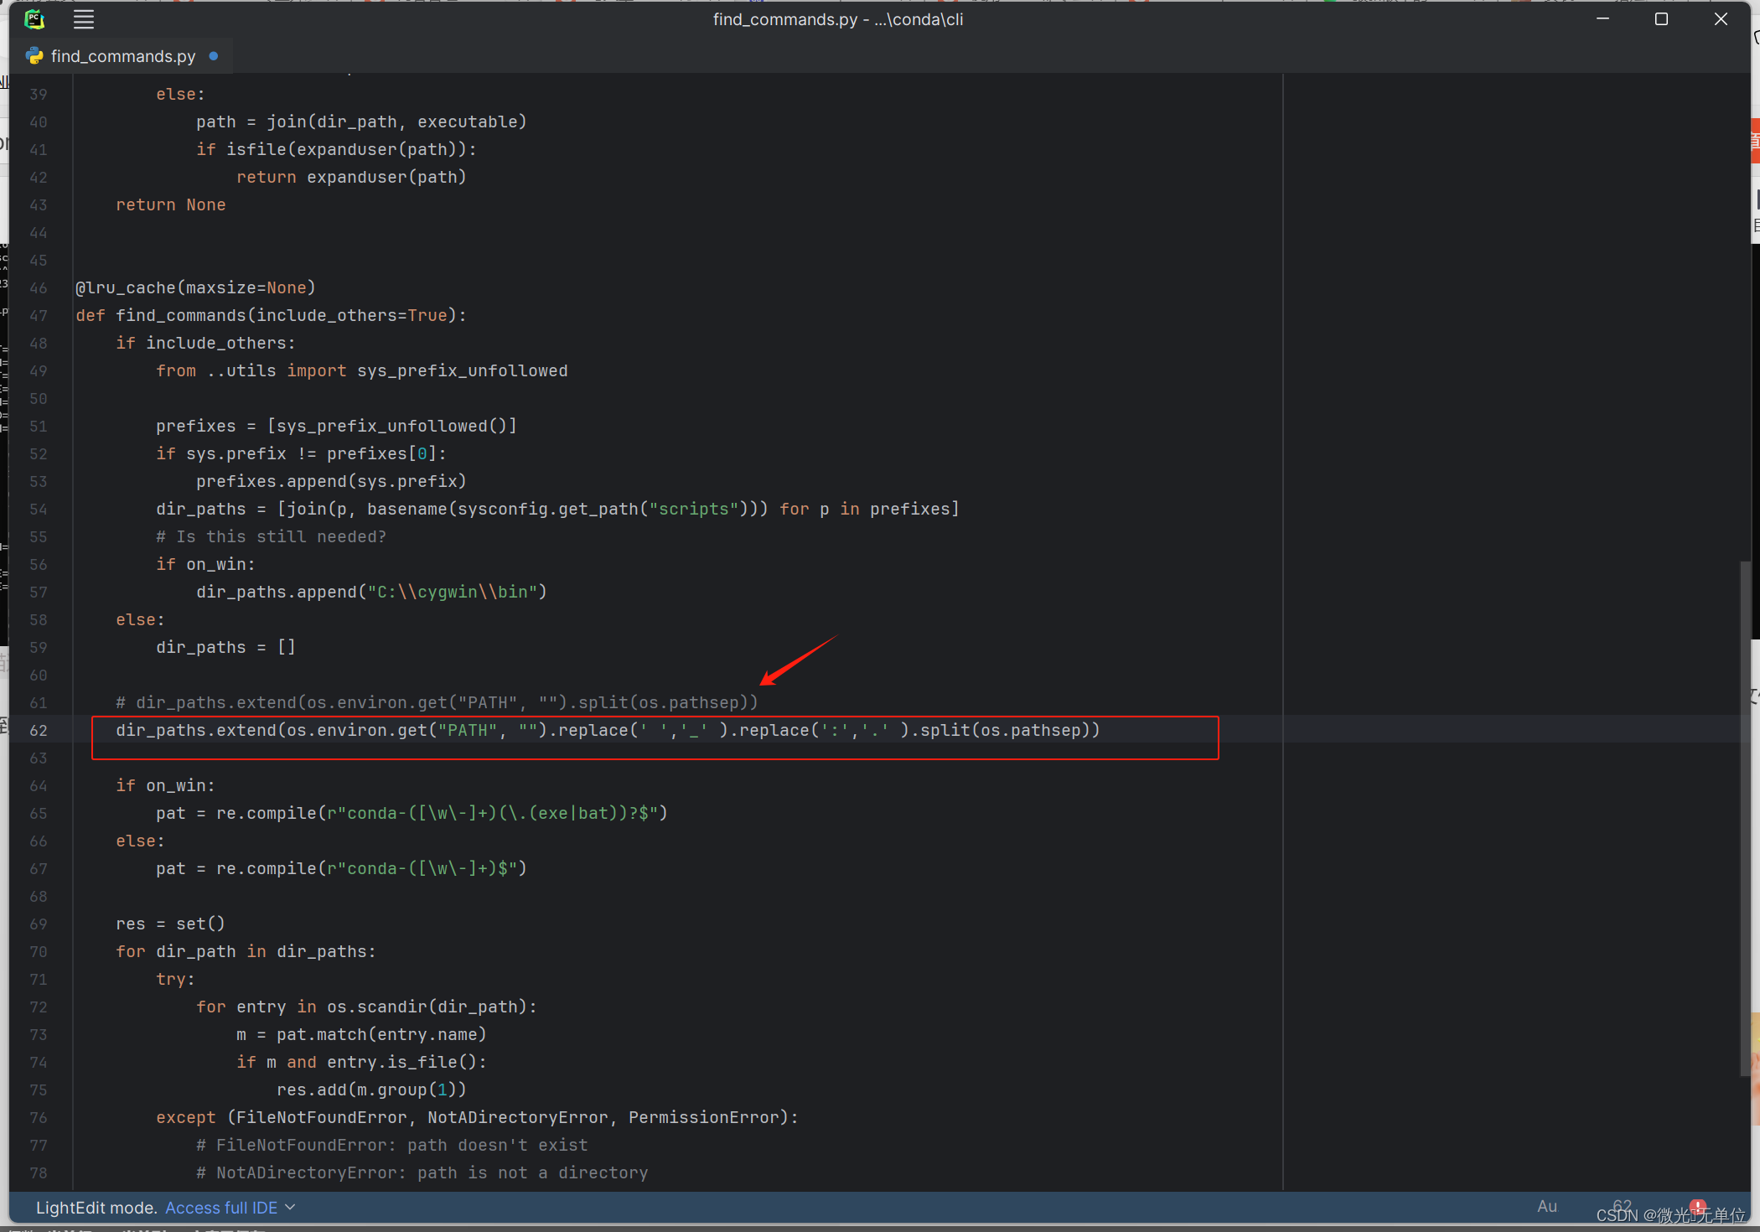Click "# FileNotFoundError: path doesn't exist" comment
Viewport: 1760px width, 1232px height.
tap(391, 1146)
